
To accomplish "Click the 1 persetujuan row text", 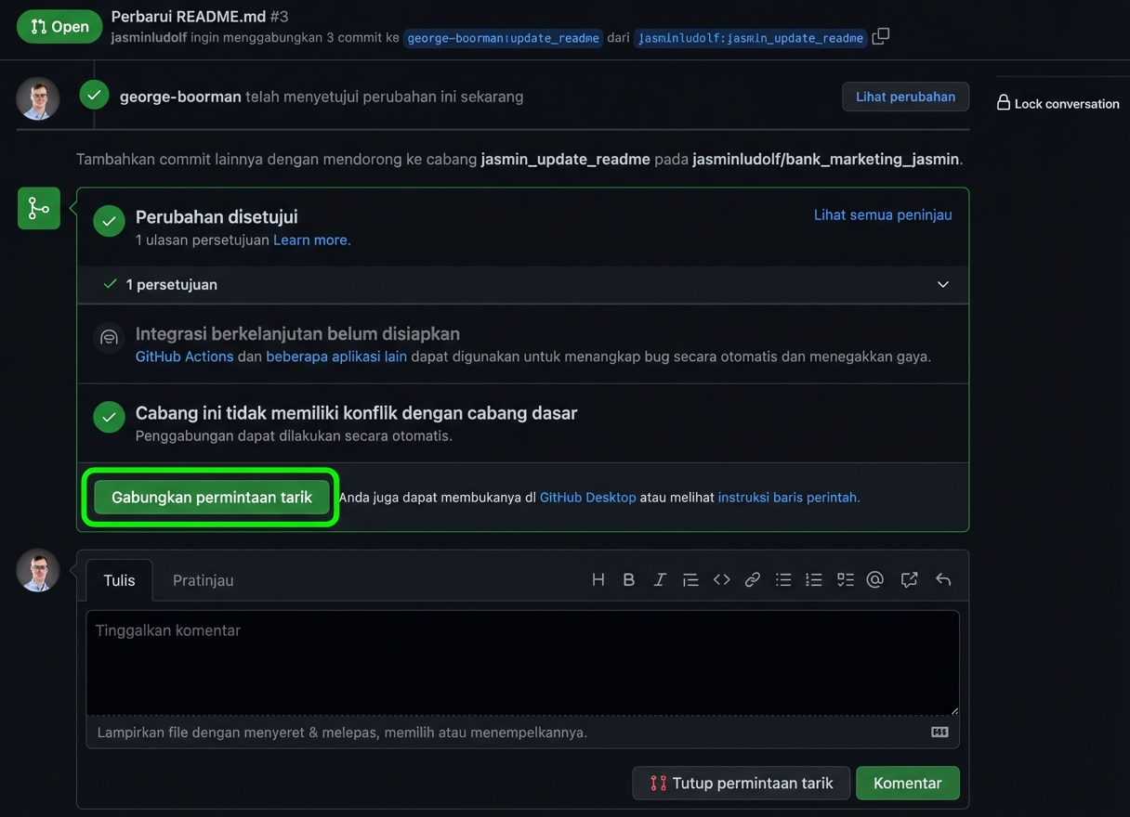I will [x=172, y=284].
